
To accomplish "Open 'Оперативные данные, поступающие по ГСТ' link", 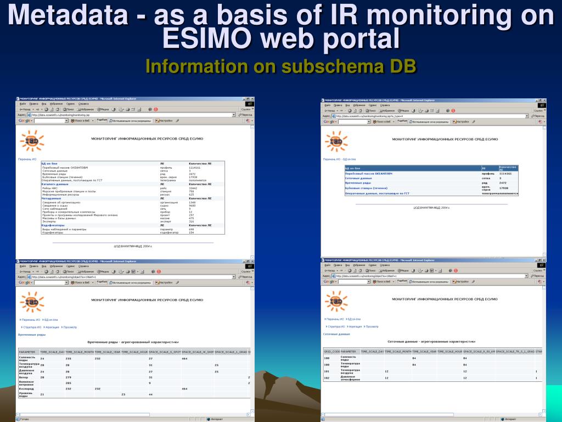I will tap(377, 193).
